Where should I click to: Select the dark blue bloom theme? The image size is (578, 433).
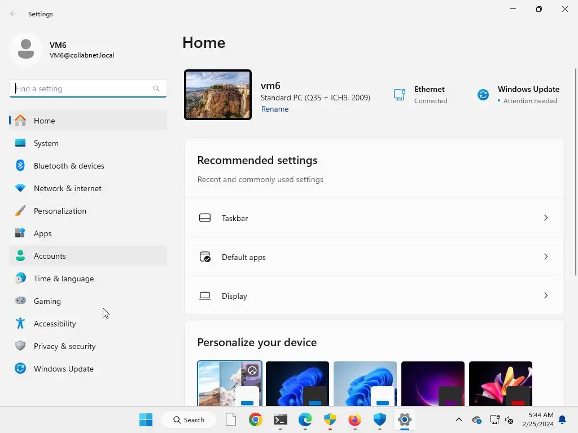(297, 383)
